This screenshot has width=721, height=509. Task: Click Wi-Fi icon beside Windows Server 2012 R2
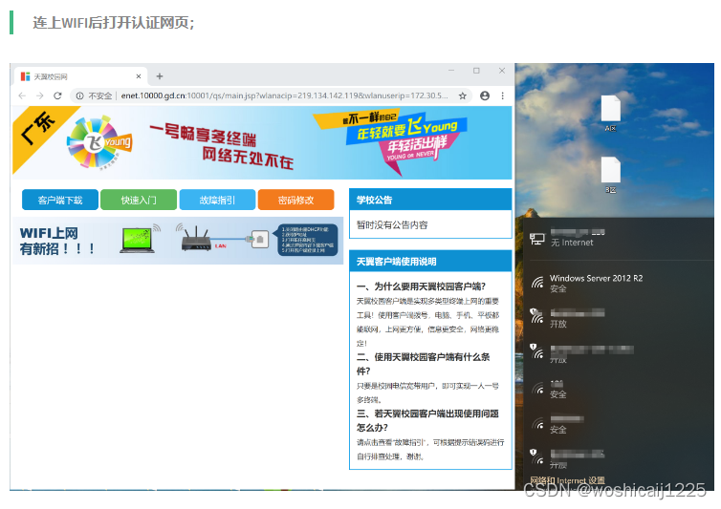click(537, 282)
